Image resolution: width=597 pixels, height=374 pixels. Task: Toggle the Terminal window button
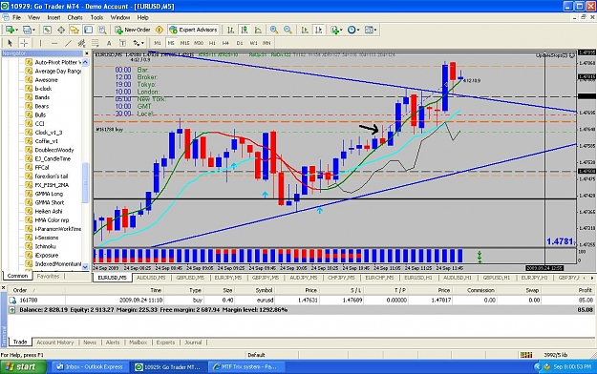coord(88,30)
